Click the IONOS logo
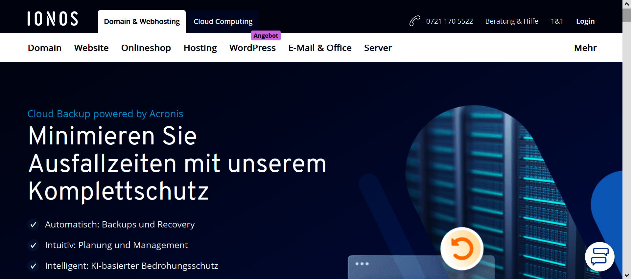The image size is (631, 279). (x=53, y=19)
